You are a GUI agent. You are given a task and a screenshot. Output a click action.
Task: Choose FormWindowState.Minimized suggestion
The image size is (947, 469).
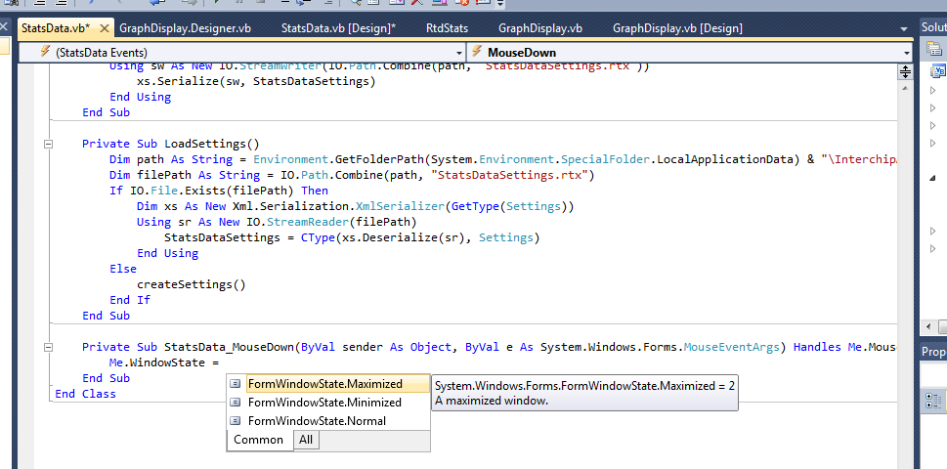click(x=323, y=402)
